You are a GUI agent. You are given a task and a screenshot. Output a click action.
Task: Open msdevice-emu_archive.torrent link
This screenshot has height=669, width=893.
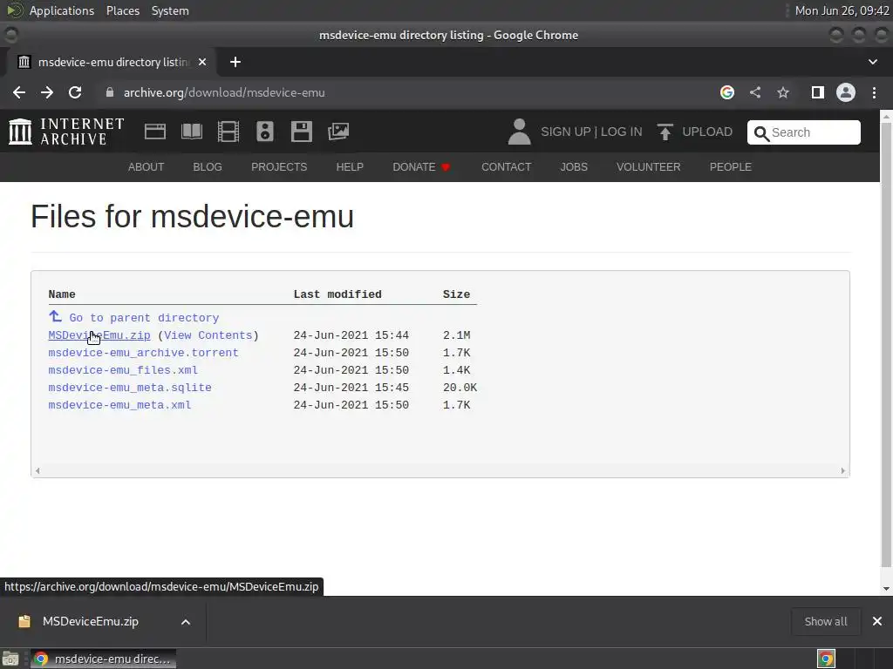coord(144,354)
